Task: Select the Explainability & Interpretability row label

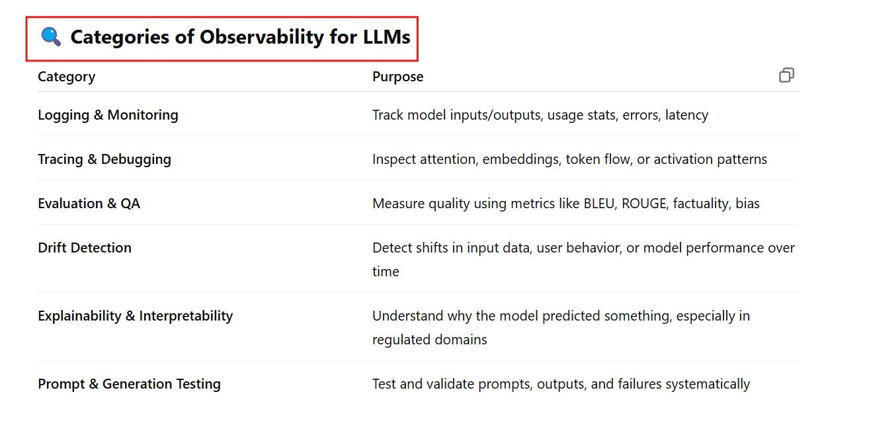Action: click(135, 316)
